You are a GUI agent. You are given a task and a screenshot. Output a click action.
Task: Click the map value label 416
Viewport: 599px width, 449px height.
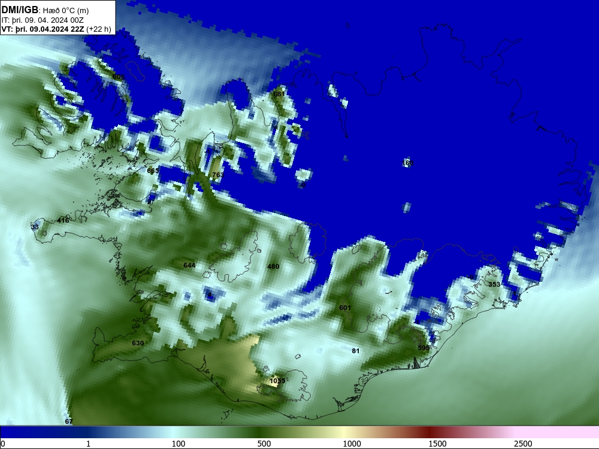pos(63,220)
